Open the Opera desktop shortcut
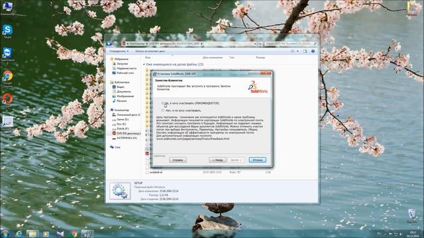 (x=7, y=100)
